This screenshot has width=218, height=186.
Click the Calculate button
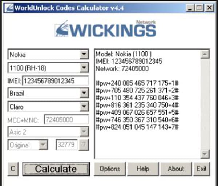pyautogui.click(x=56, y=169)
